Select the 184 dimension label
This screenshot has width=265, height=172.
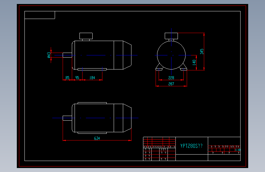92,78
